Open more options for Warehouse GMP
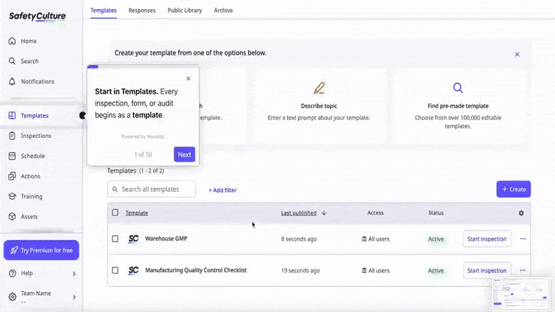The width and height of the screenshot is (555, 312). (523, 239)
